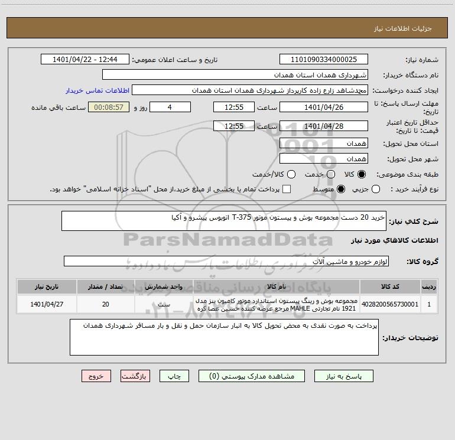Click row number 1 cell
Screen dimensions: 455x440
(429, 304)
